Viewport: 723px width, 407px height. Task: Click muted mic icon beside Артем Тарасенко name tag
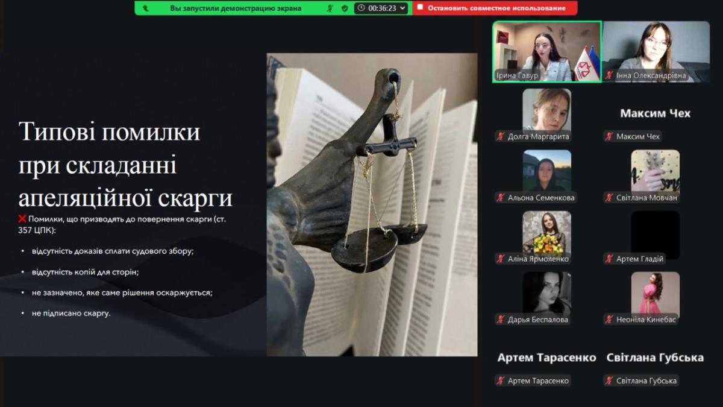(x=501, y=380)
